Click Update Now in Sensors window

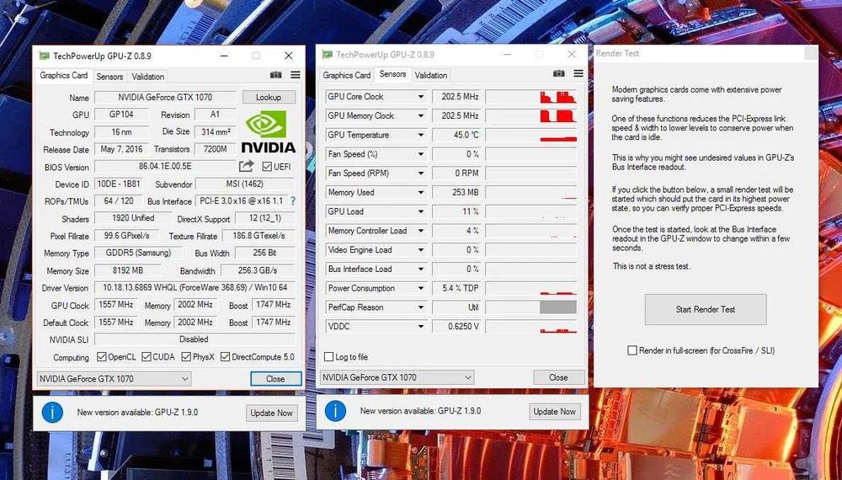click(554, 411)
